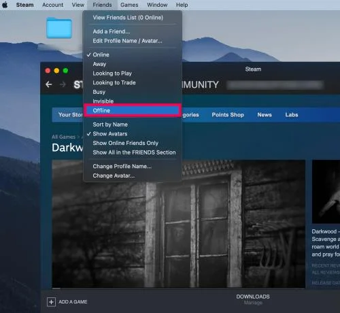
Task: Toggle Show All in the FRIENDS Section
Action: coord(133,152)
